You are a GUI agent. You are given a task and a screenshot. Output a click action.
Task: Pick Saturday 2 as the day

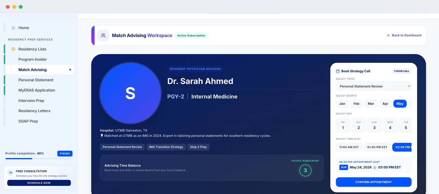point(359,125)
